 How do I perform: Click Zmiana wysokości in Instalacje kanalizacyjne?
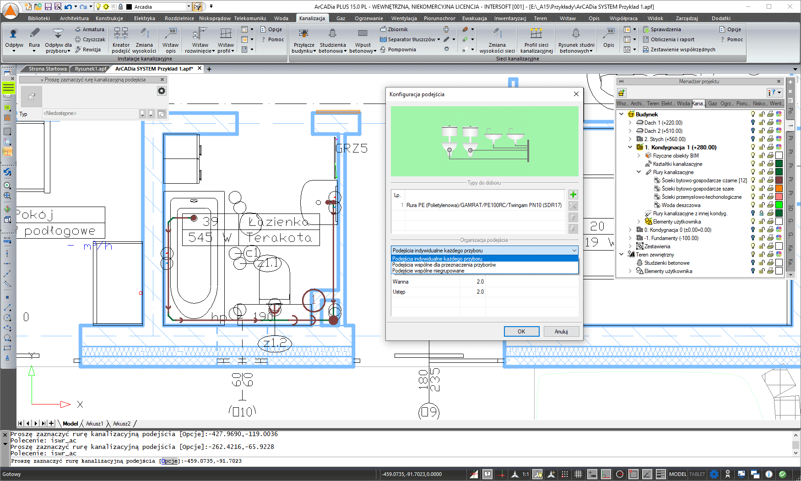pos(144,40)
